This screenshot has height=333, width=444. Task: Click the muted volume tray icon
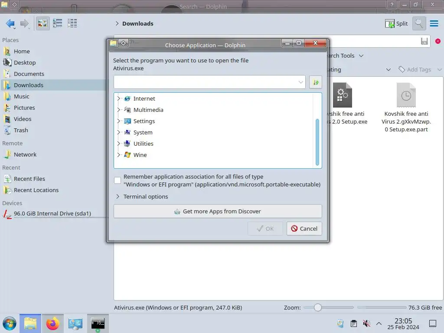click(366, 323)
